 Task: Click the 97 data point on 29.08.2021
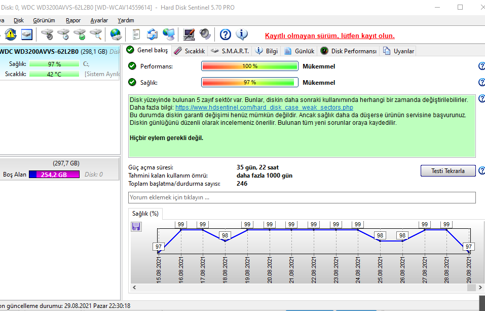pyautogui.click(x=469, y=252)
